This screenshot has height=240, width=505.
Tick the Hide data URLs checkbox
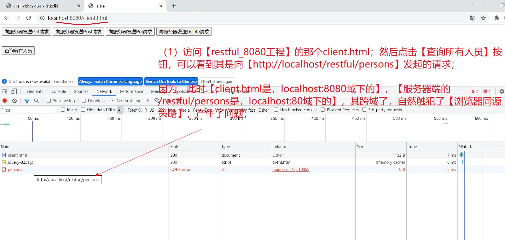point(83,110)
